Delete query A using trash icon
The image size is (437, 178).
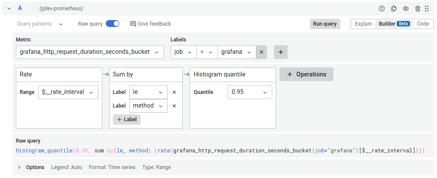pos(418,9)
